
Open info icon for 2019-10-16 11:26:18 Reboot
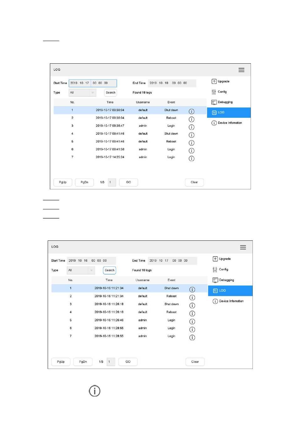(192, 313)
